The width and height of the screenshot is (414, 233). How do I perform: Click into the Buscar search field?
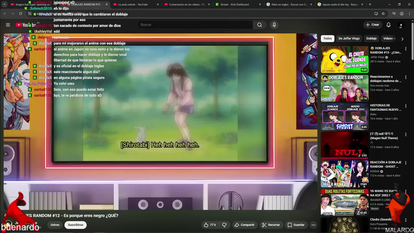(195, 25)
